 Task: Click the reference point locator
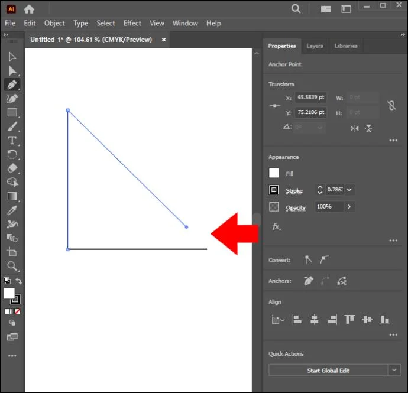(275, 106)
